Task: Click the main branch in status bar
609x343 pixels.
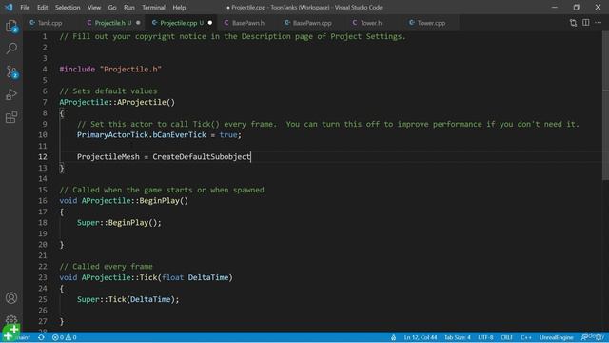Action: pyautogui.click(x=23, y=337)
